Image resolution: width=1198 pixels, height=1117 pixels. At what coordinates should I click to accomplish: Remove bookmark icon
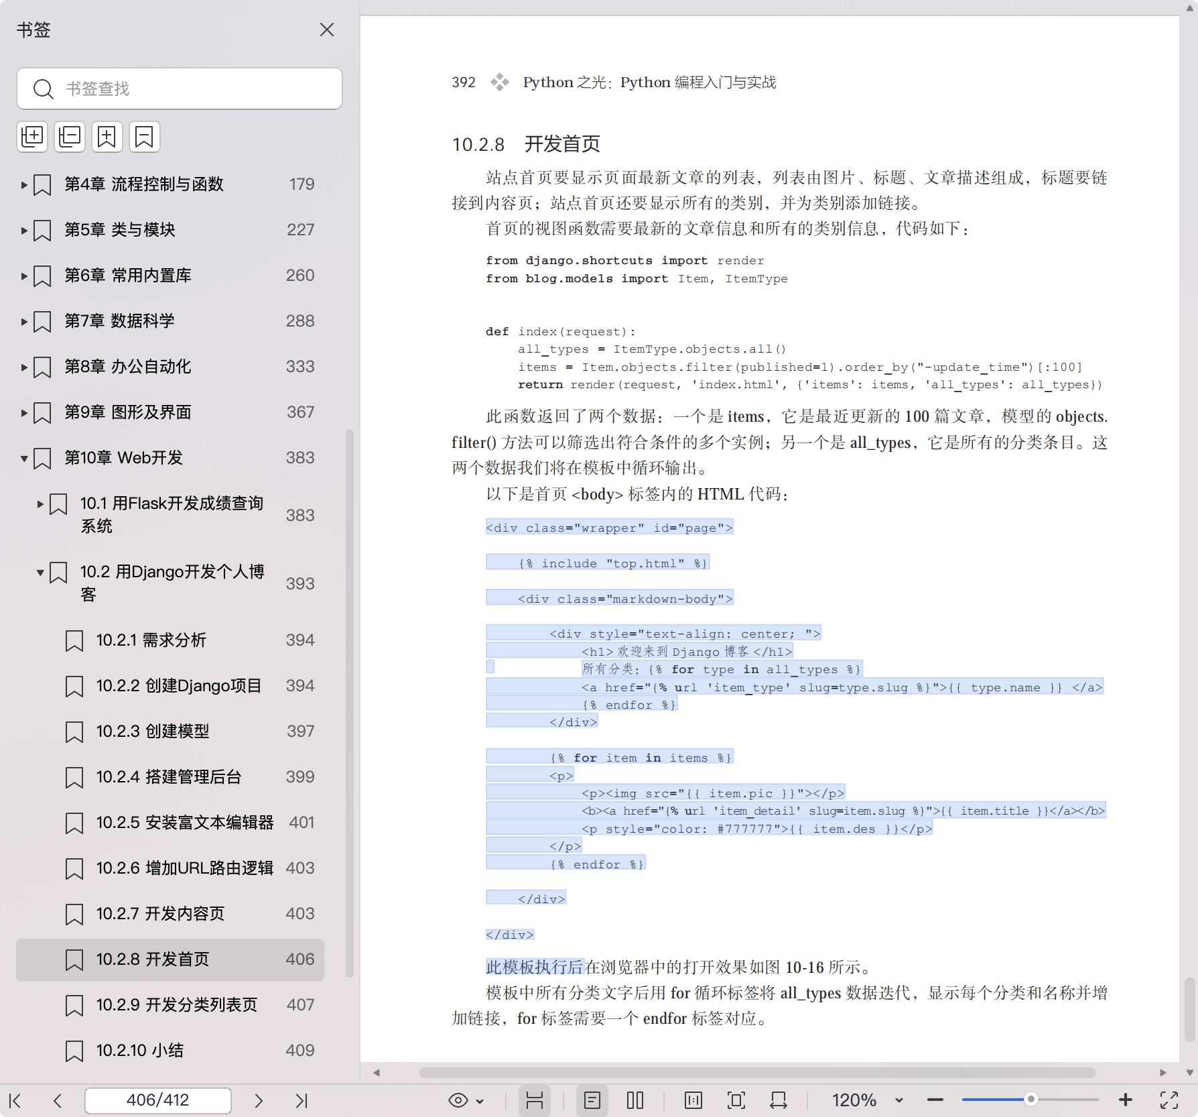(x=145, y=137)
